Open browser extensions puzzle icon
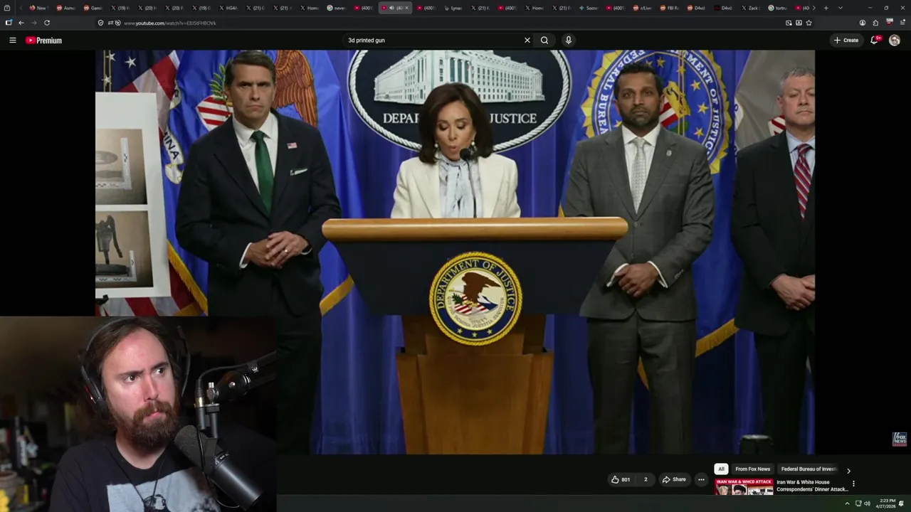This screenshot has width=911, height=512. [875, 23]
